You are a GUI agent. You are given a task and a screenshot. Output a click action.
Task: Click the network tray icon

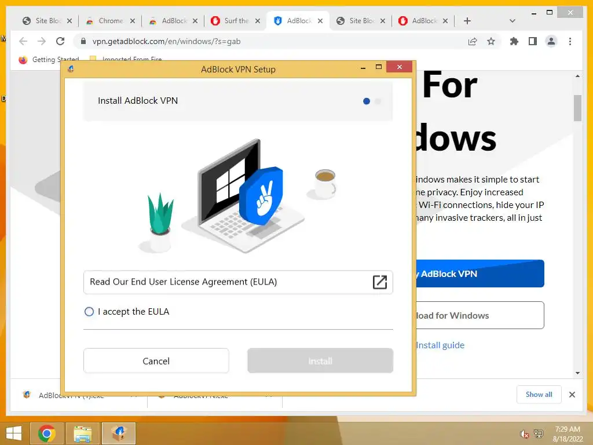[x=538, y=434]
